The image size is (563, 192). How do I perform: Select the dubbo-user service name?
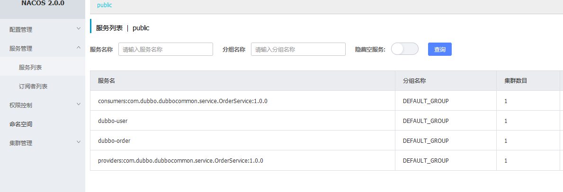[113, 121]
